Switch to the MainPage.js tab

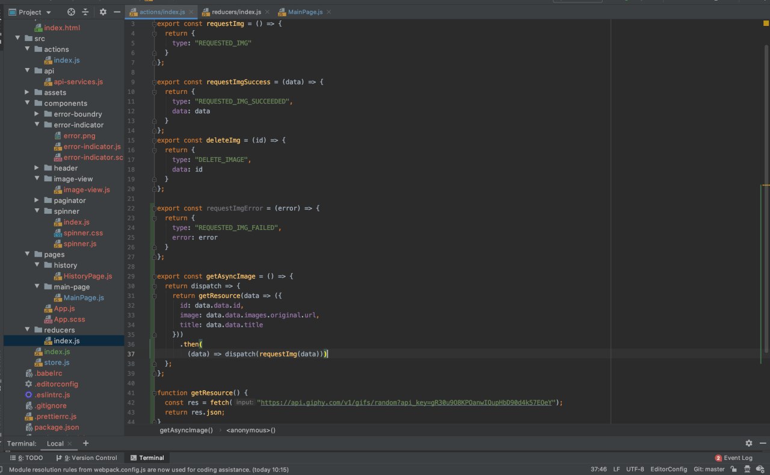pyautogui.click(x=305, y=12)
